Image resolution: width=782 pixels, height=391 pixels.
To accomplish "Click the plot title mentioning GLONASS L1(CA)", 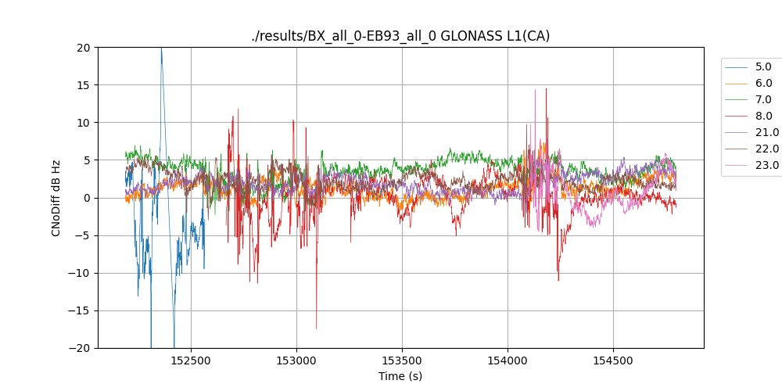I will pos(400,36).
